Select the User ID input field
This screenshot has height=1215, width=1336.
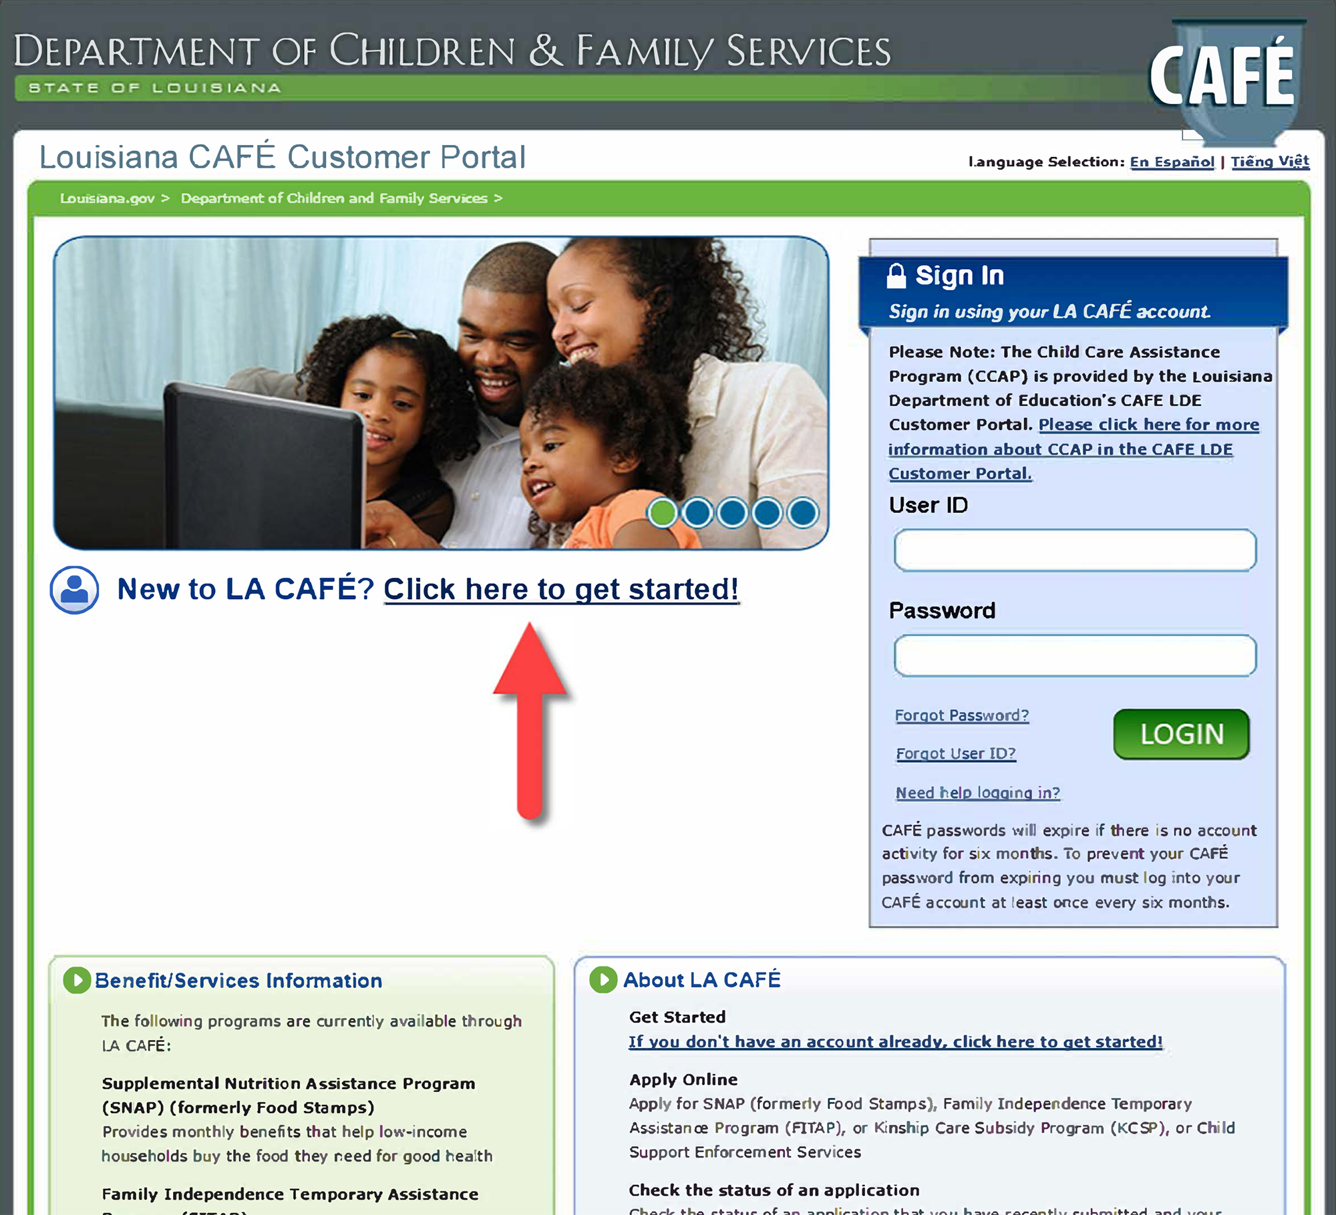coord(1073,549)
